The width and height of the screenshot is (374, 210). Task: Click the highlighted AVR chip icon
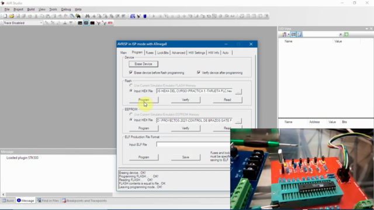coord(86,23)
